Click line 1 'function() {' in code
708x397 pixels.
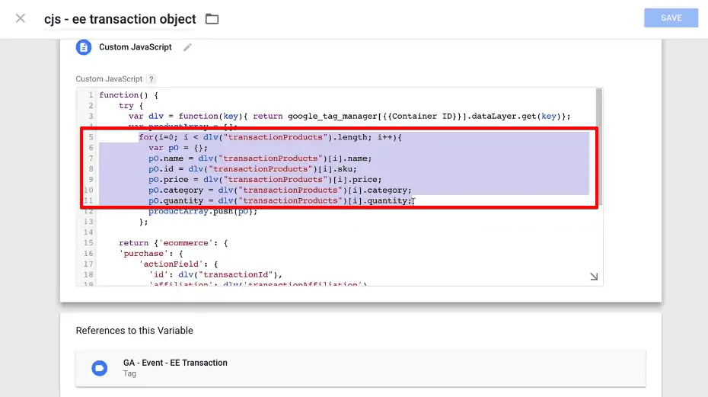(129, 95)
